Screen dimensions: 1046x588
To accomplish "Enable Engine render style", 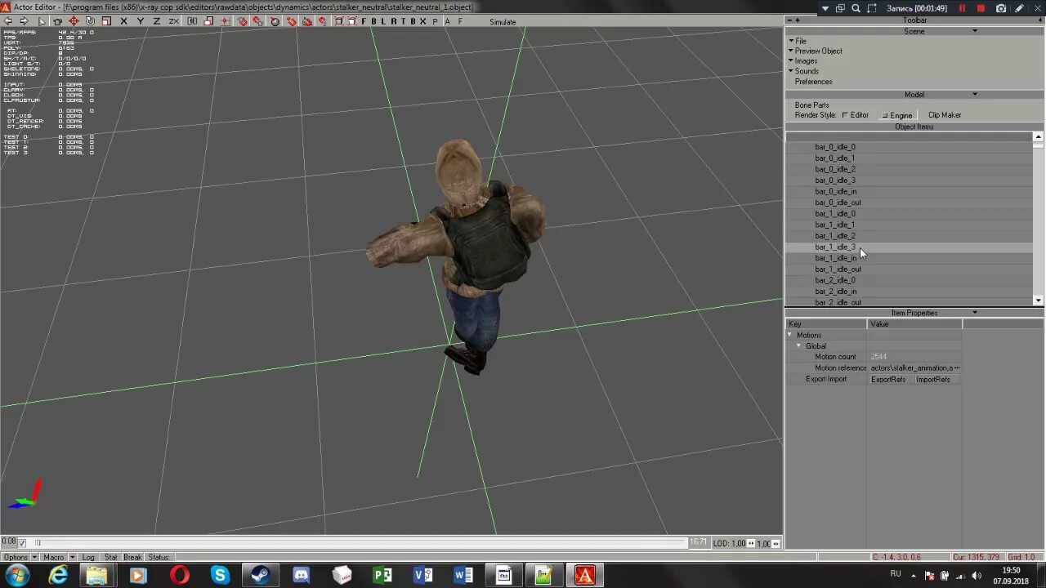I will click(896, 115).
